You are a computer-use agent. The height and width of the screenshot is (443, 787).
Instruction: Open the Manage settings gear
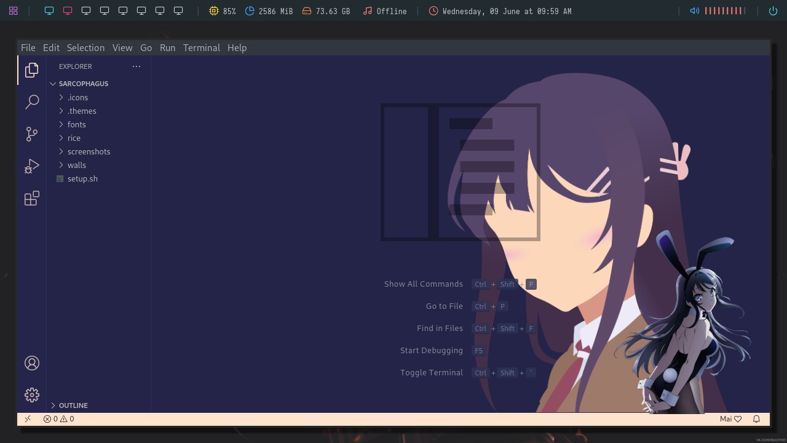(x=31, y=394)
